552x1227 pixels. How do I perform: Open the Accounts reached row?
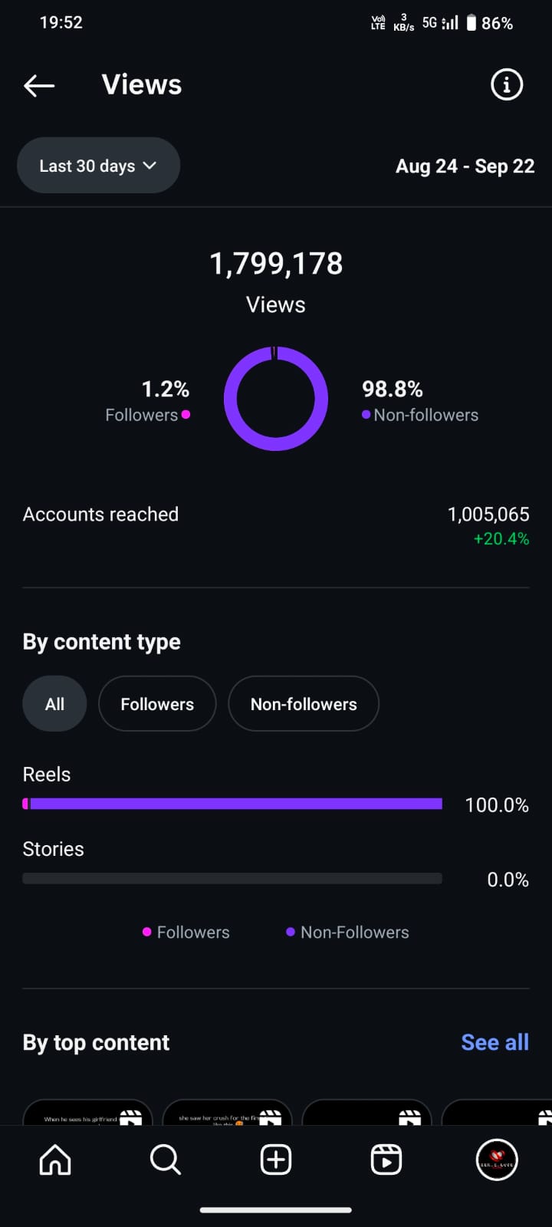pyautogui.click(x=276, y=515)
